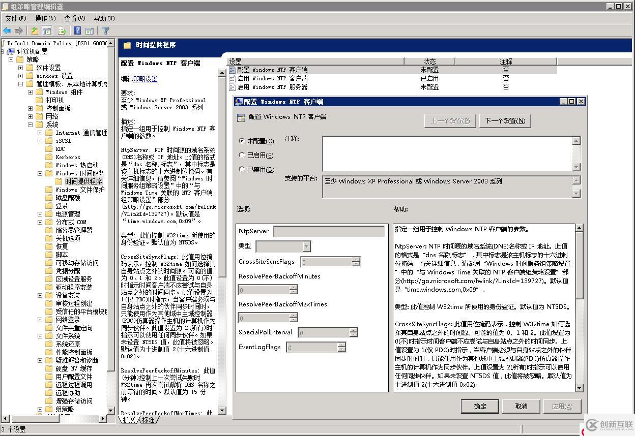The width and height of the screenshot is (635, 436).
Task: Click the folder icon beside 时间提供程序 in tree
Action: tap(60, 181)
